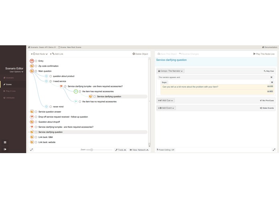Click the nested Service clarifying turnpike sign icon

tap(61, 86)
